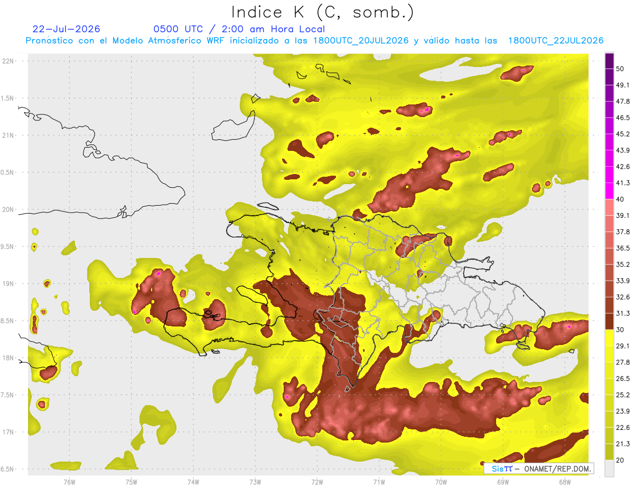
Task: Click the '31.3' colorbar value
Action: coord(622,313)
